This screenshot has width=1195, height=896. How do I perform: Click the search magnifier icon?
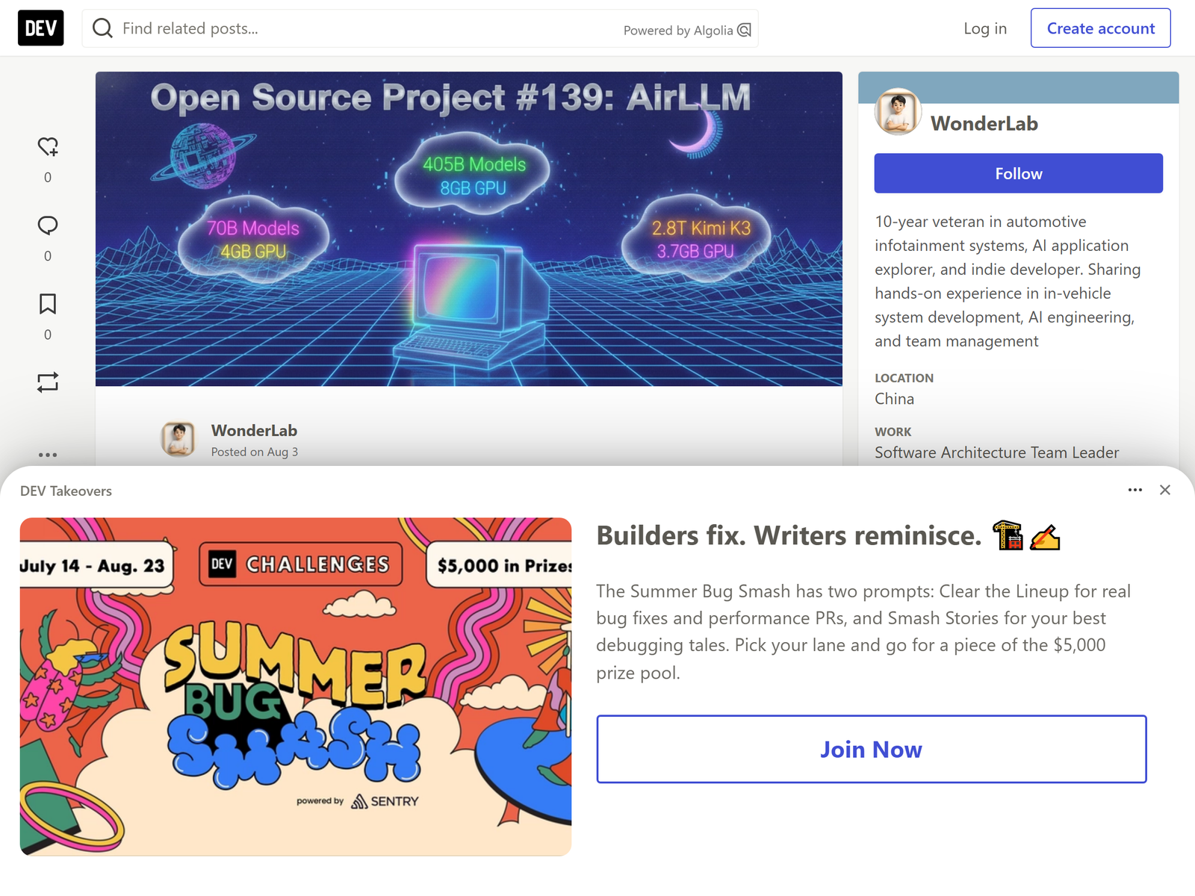point(102,28)
